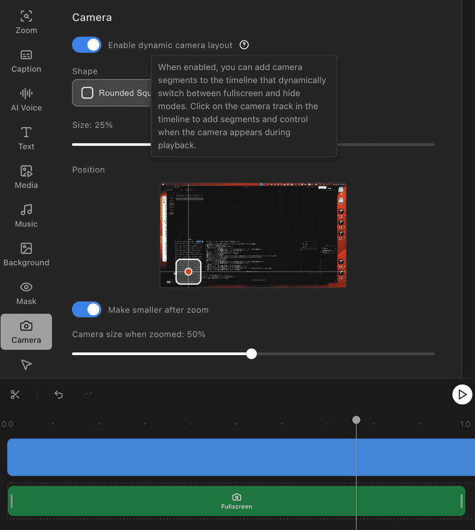Play the video preview
Viewport: 475px width, 530px height.
point(462,394)
